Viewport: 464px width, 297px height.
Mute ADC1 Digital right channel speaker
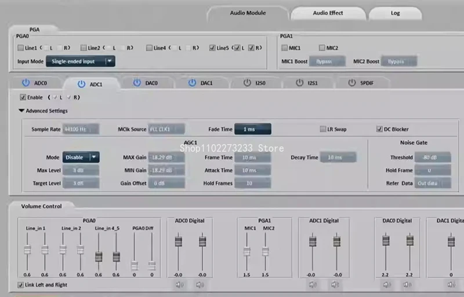[x=335, y=285]
